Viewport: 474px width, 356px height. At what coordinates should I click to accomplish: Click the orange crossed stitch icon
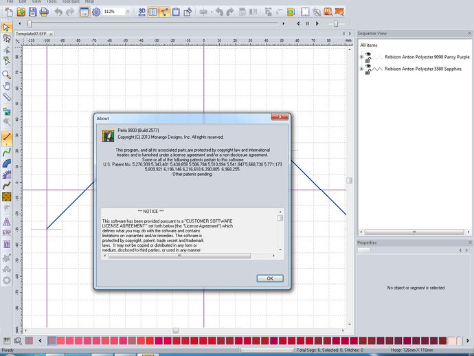339,12
